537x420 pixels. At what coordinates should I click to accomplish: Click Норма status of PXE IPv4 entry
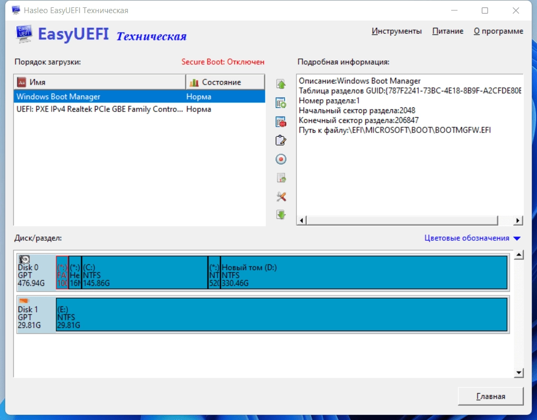click(x=198, y=109)
